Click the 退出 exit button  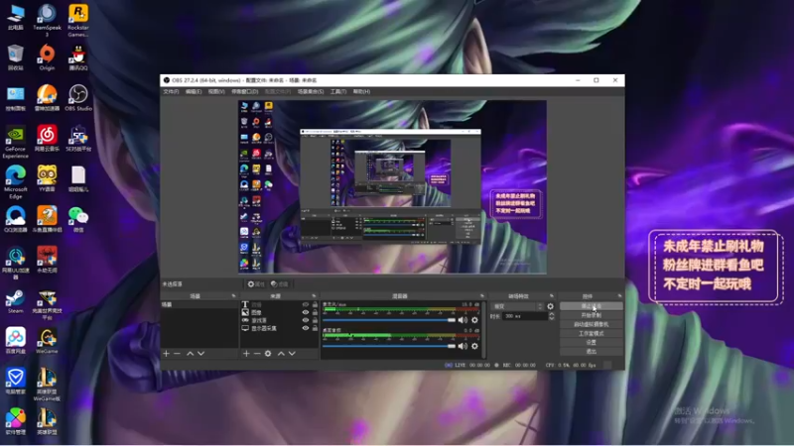tap(591, 352)
